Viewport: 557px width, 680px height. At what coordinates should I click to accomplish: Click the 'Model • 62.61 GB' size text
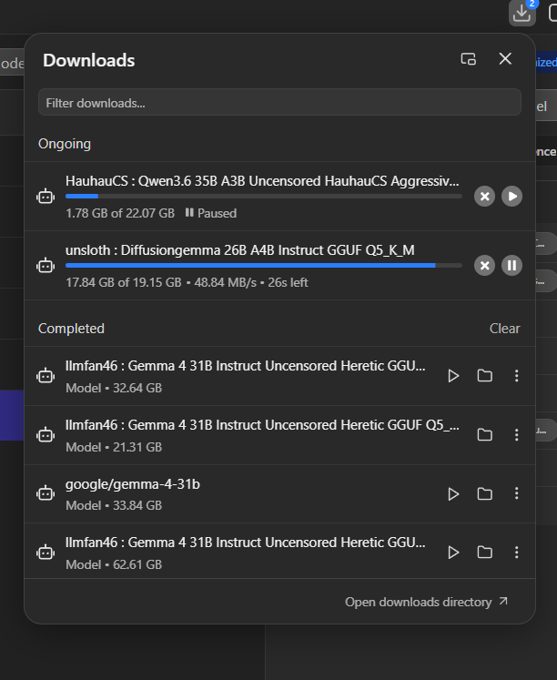114,564
